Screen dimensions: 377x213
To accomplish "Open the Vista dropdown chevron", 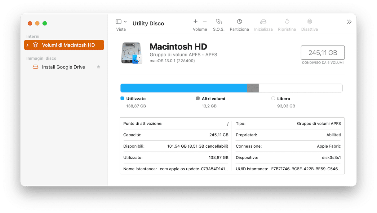I will click(x=125, y=22).
